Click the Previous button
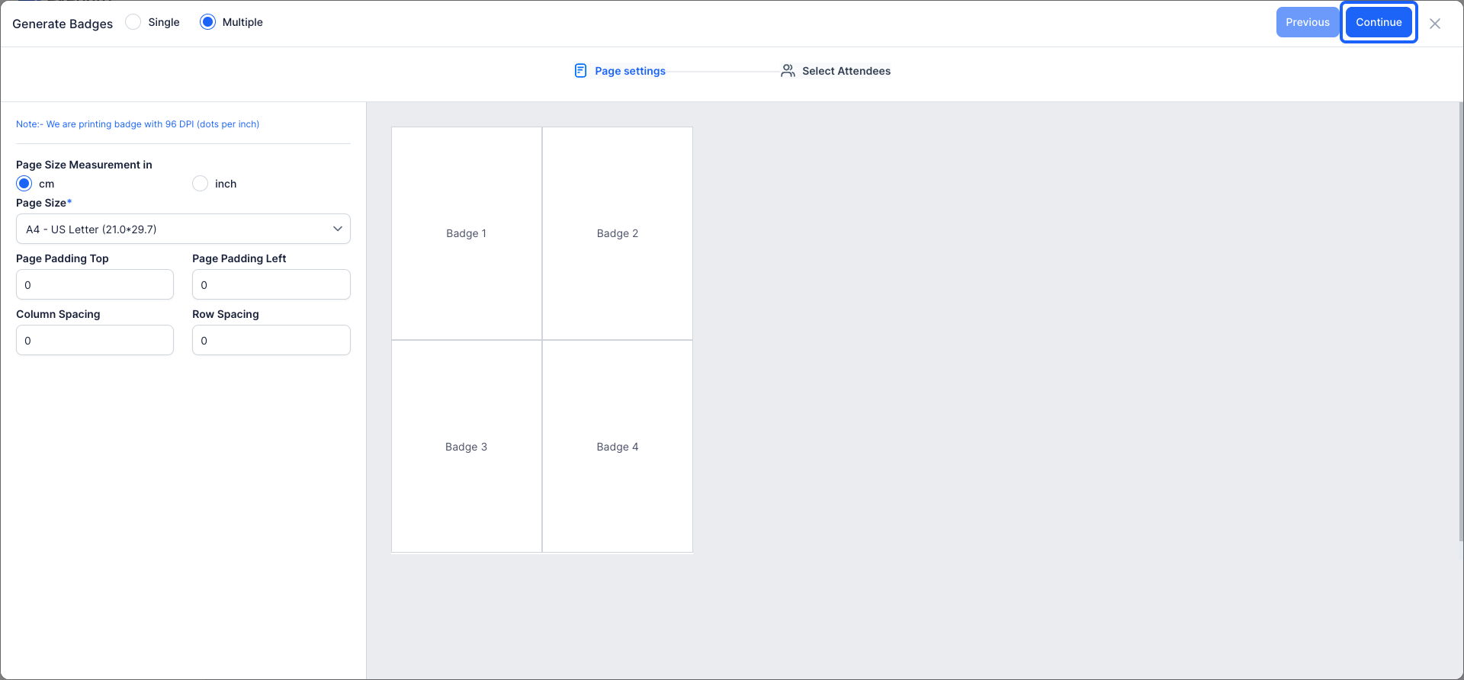The width and height of the screenshot is (1464, 680). pyautogui.click(x=1308, y=22)
